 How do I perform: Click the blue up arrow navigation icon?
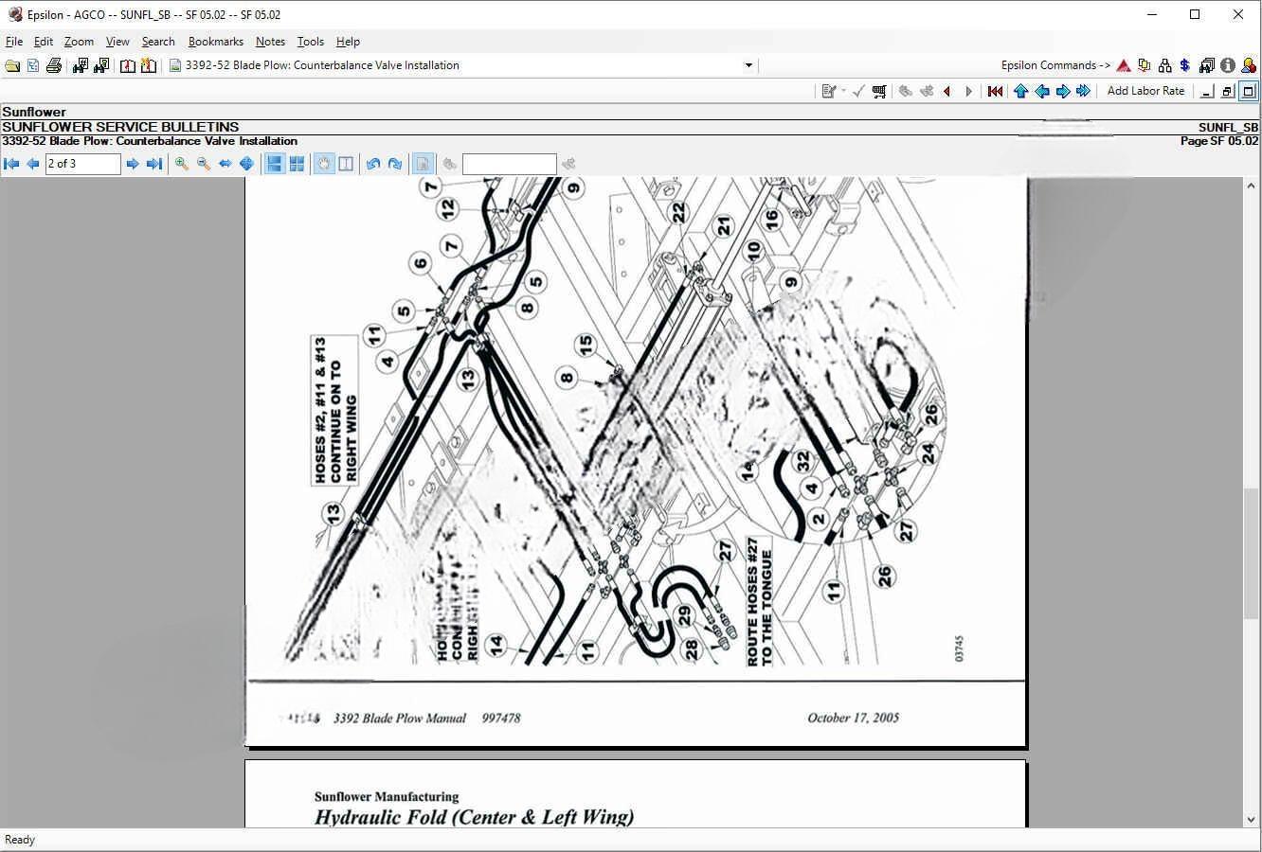click(x=1020, y=91)
